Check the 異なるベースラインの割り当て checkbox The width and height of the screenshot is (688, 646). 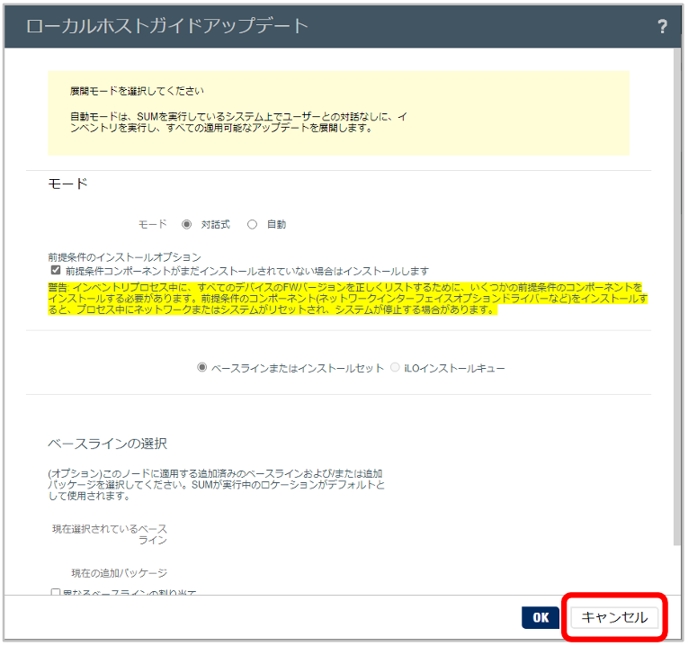(x=56, y=593)
